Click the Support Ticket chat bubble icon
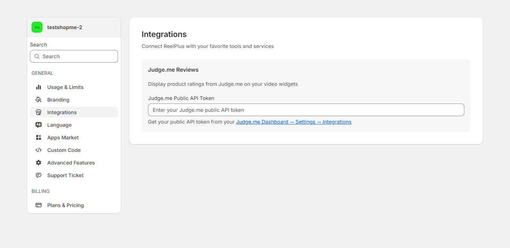510x248 pixels. pyautogui.click(x=39, y=175)
